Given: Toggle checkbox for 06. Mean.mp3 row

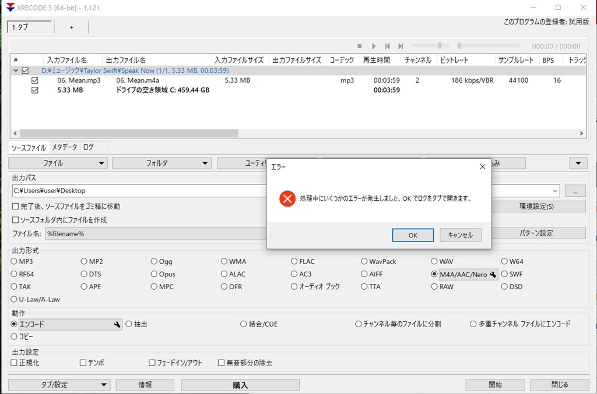Looking at the screenshot, I should coord(34,80).
